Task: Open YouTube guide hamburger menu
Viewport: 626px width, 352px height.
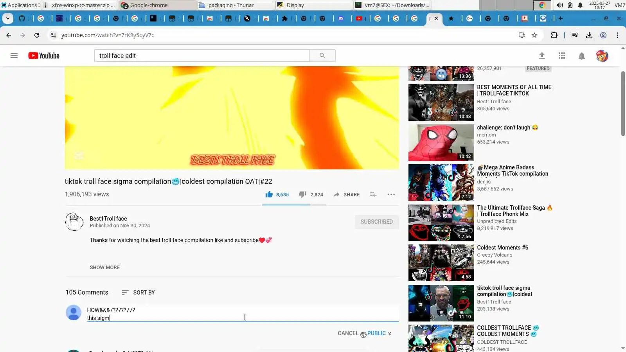Action: coord(14,56)
